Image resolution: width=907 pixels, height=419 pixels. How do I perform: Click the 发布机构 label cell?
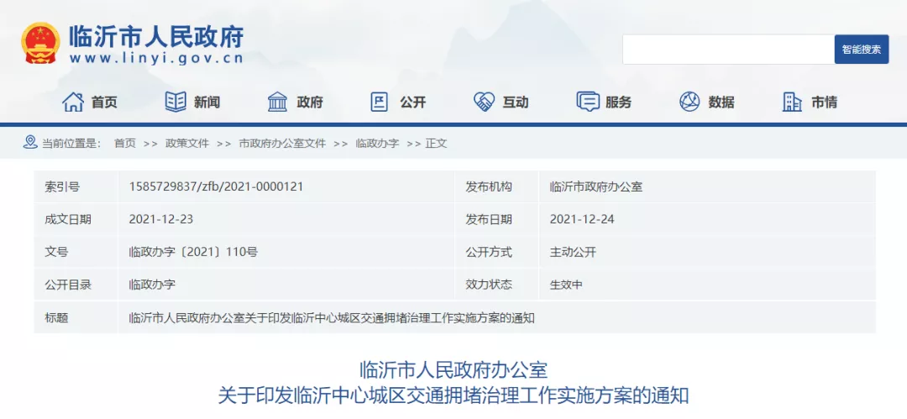(497, 187)
